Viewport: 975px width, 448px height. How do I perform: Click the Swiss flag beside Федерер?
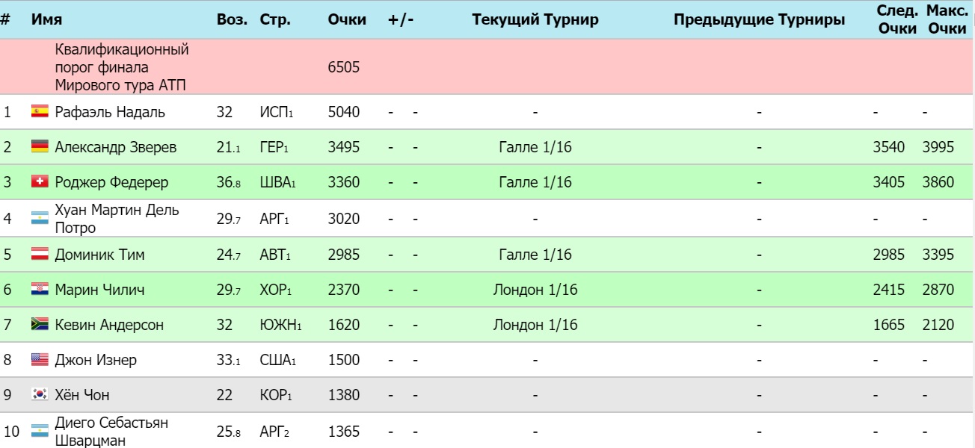point(40,182)
